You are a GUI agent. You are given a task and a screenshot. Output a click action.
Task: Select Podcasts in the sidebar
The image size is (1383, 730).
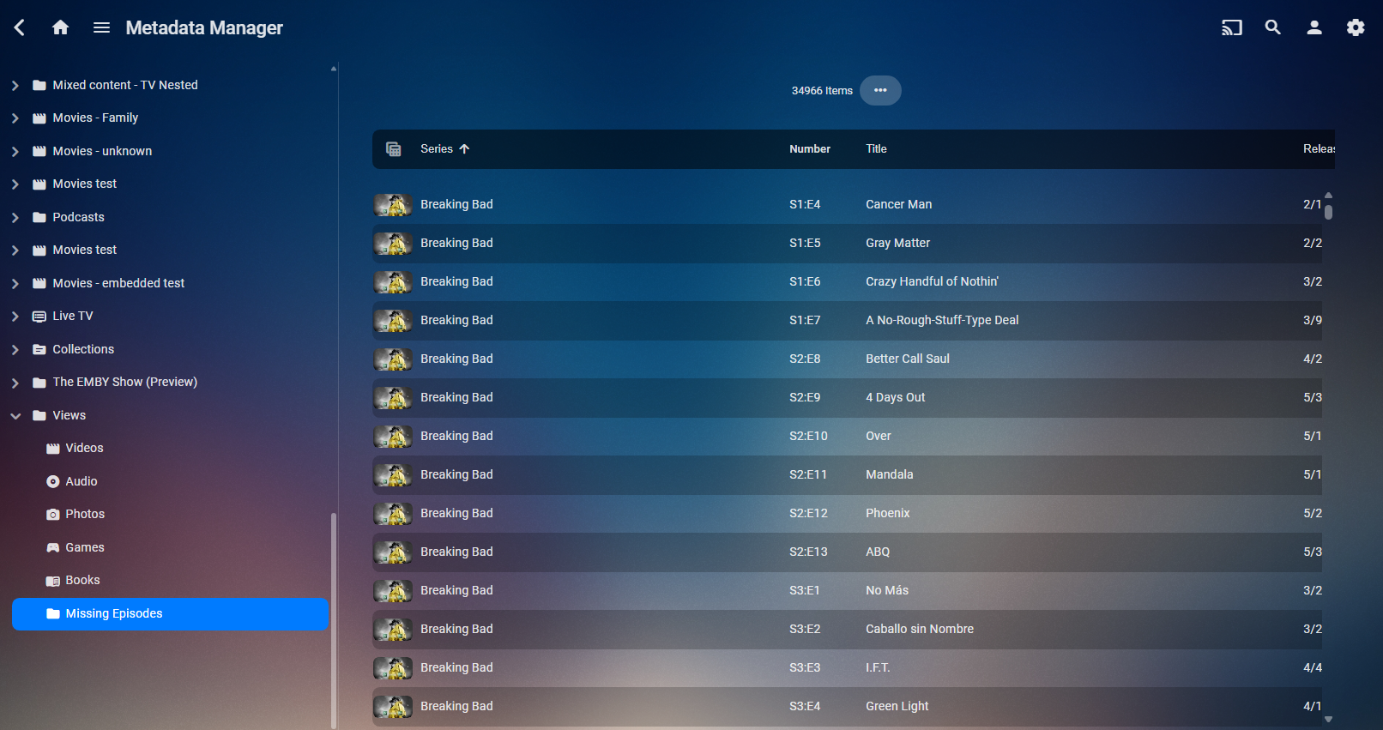point(78,217)
